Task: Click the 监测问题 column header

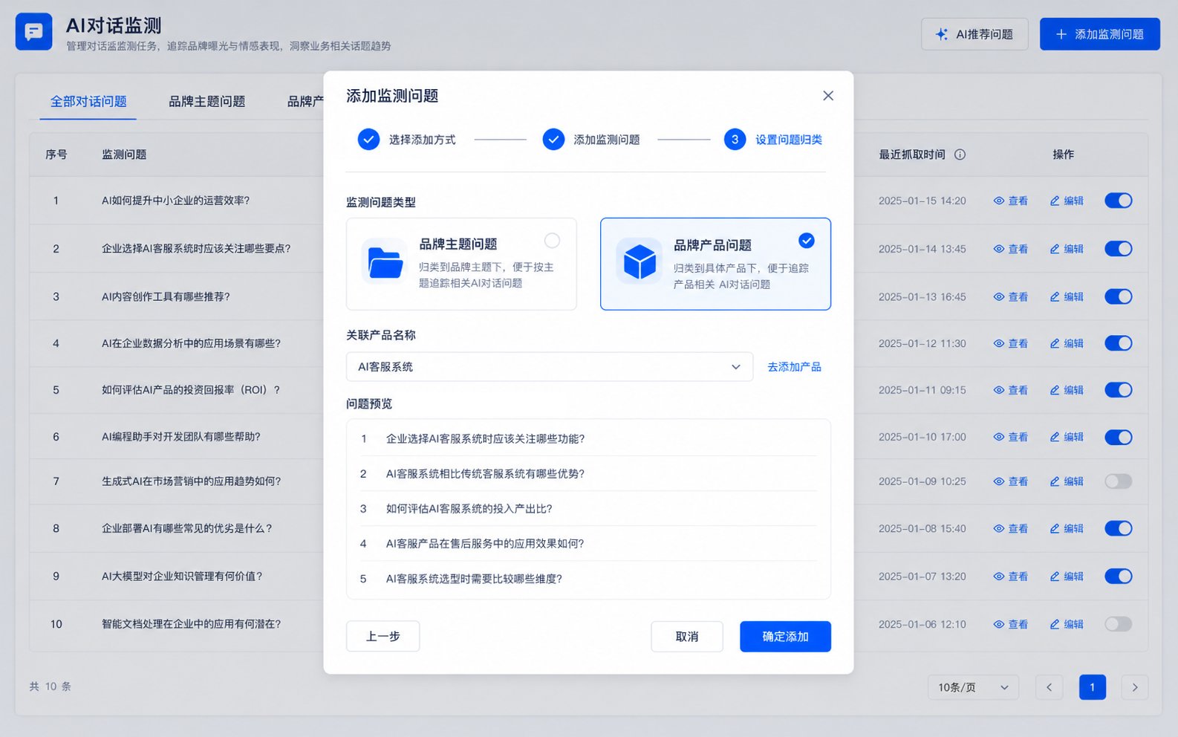Action: click(124, 155)
